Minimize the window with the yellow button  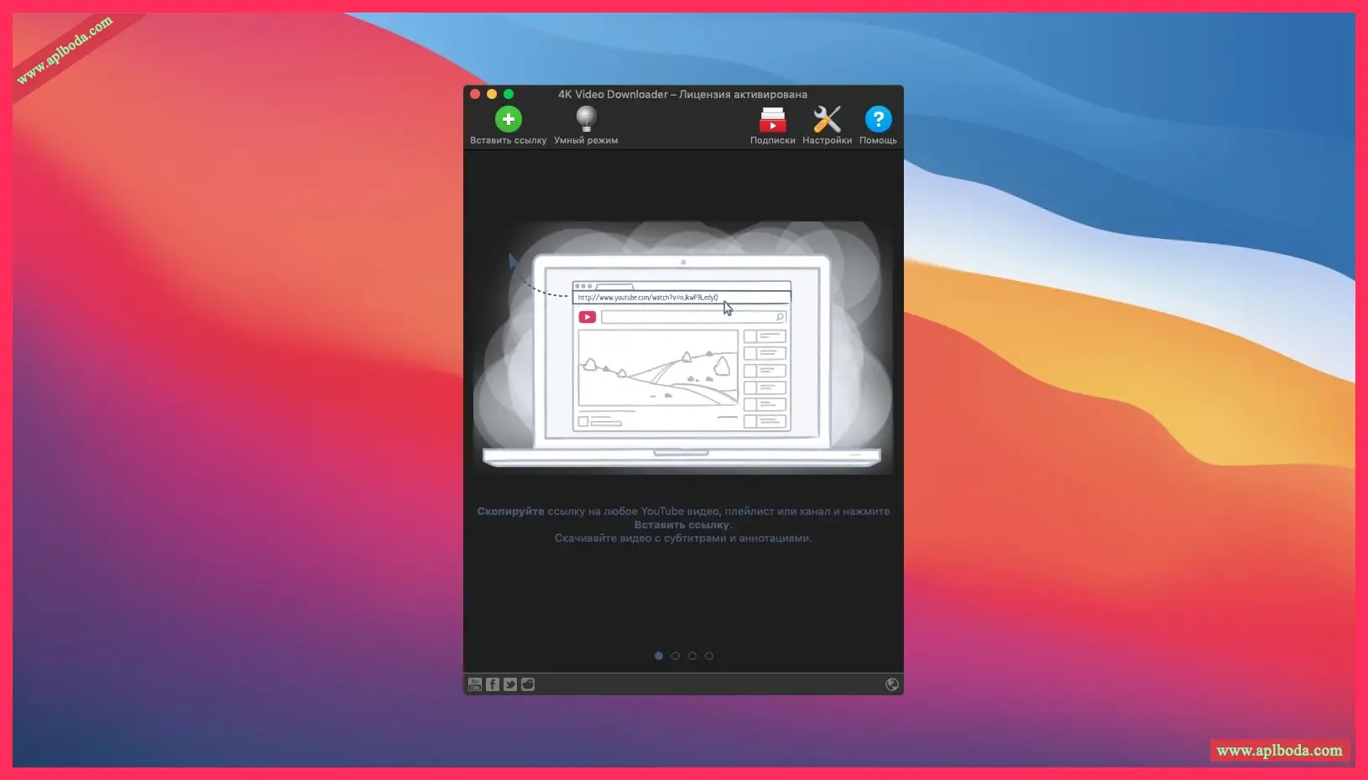492,94
